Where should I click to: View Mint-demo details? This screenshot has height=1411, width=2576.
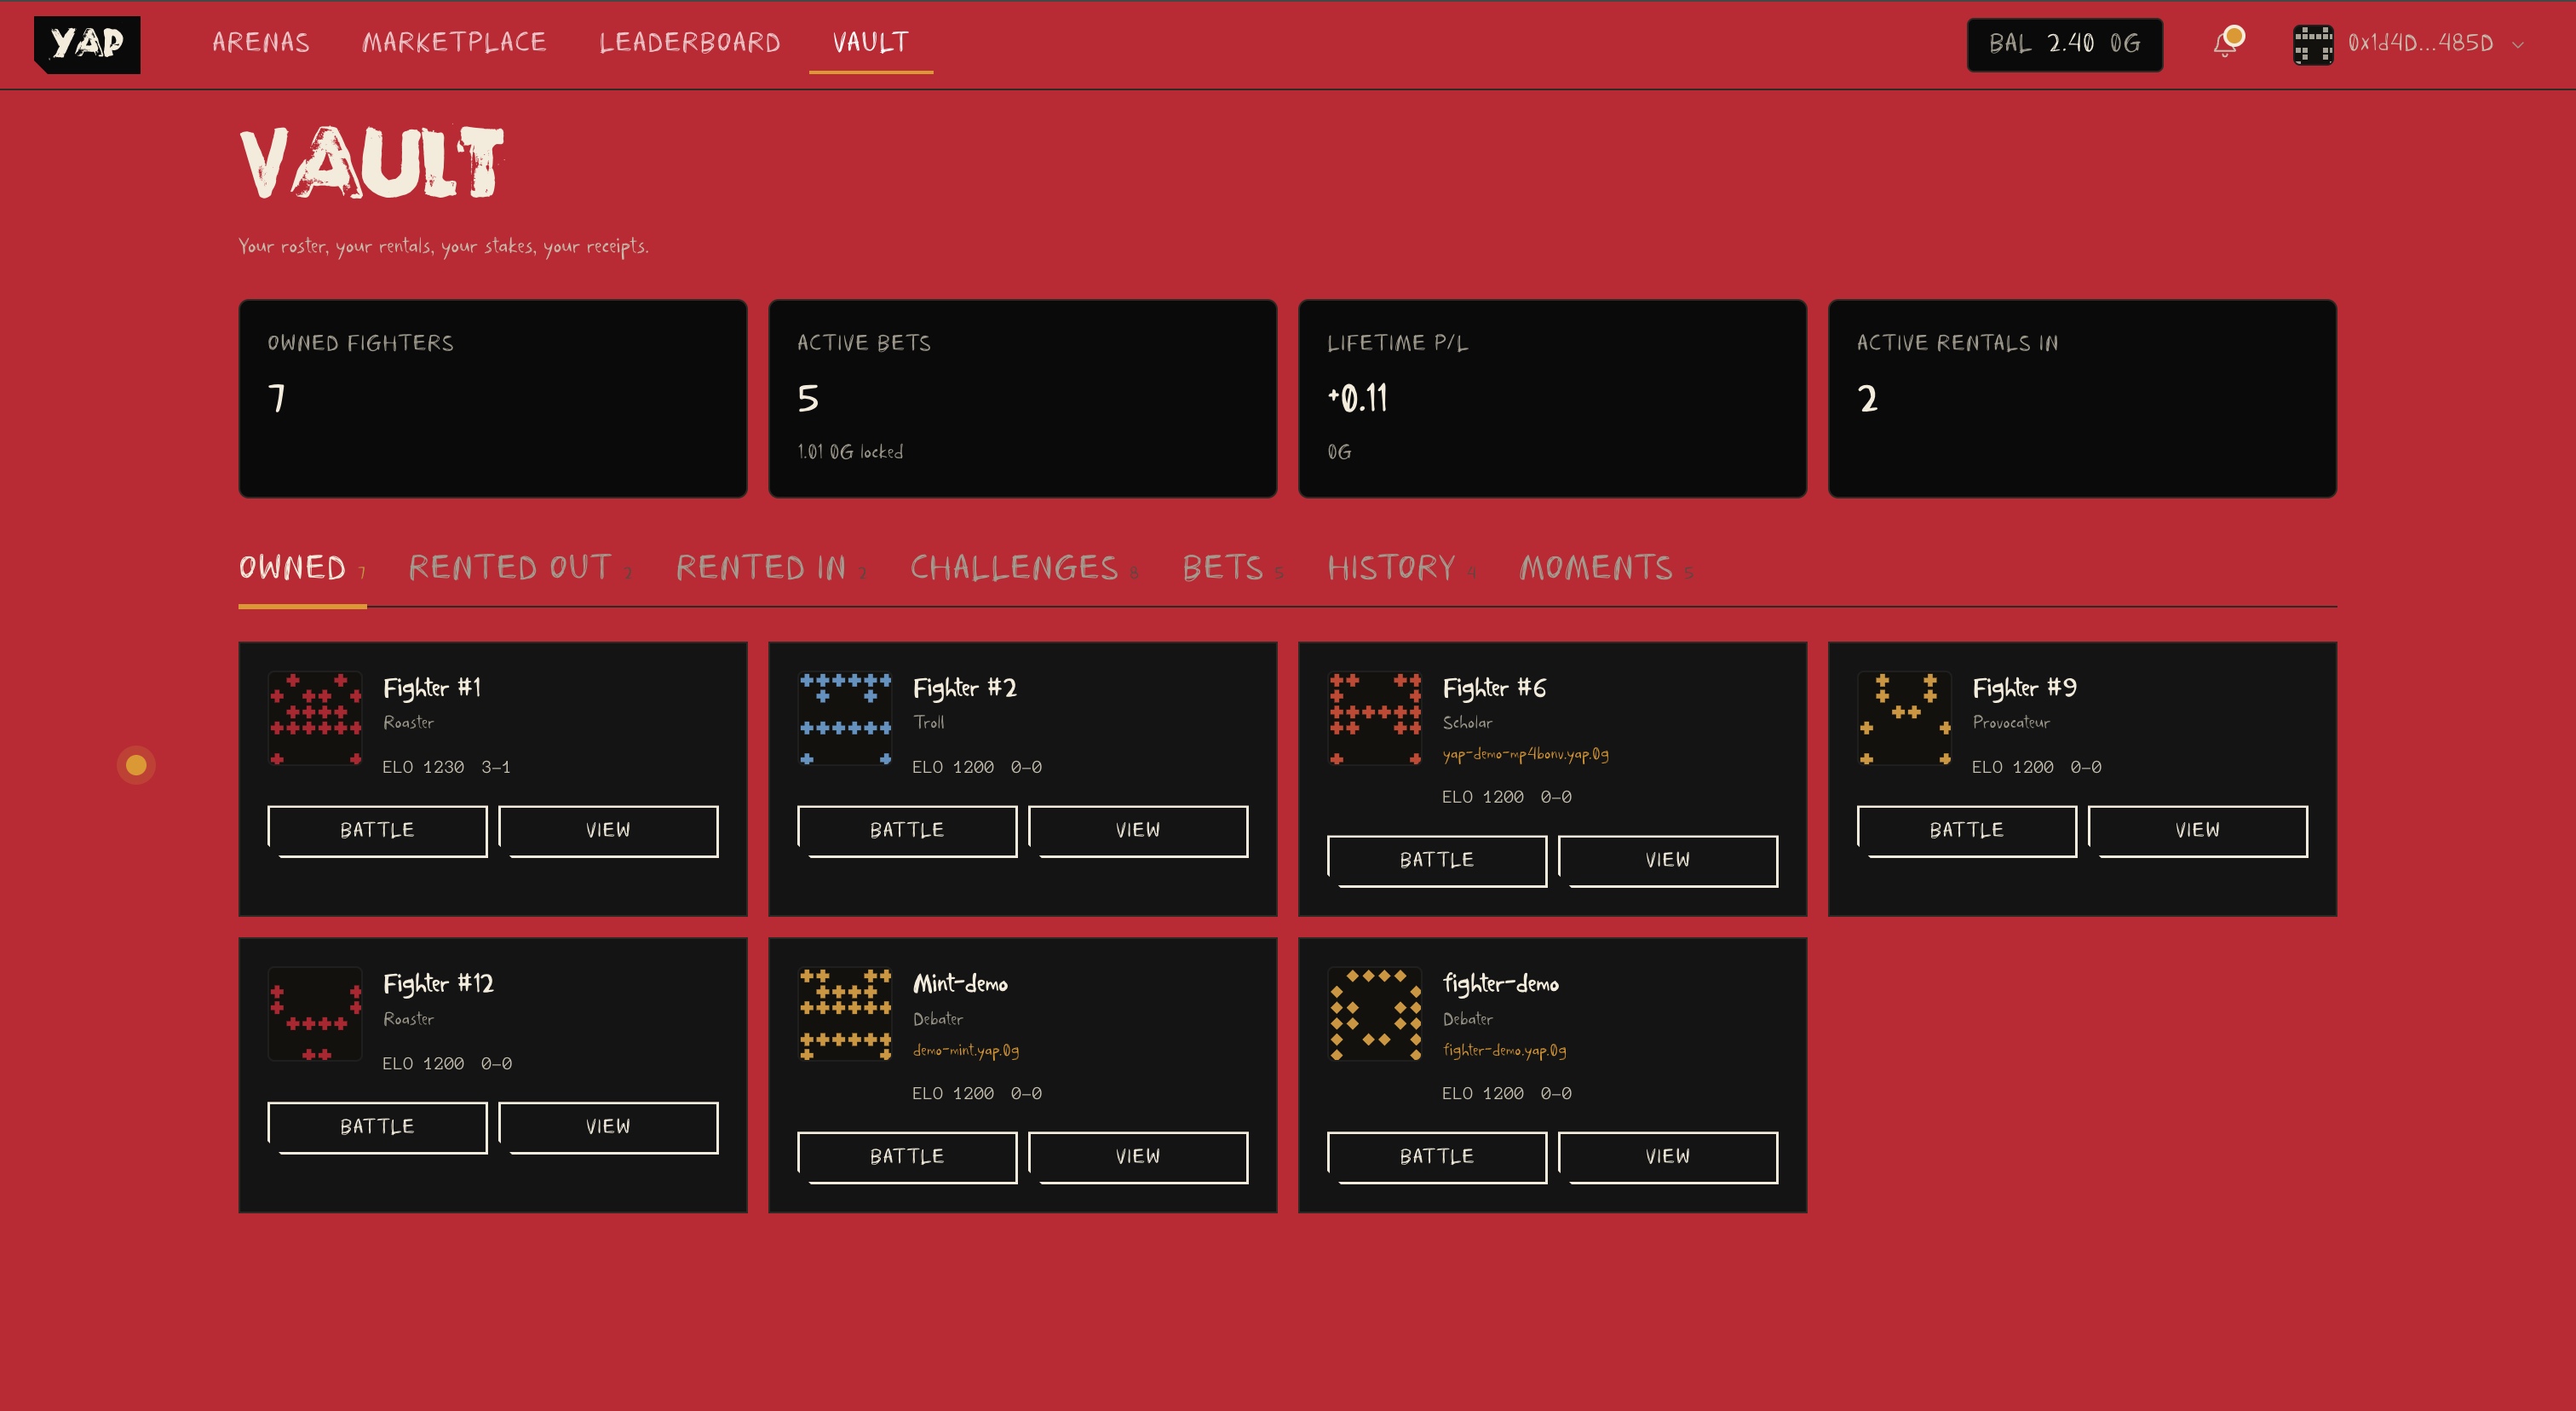(1138, 1158)
